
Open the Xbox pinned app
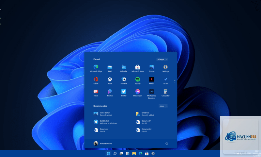click(110, 80)
